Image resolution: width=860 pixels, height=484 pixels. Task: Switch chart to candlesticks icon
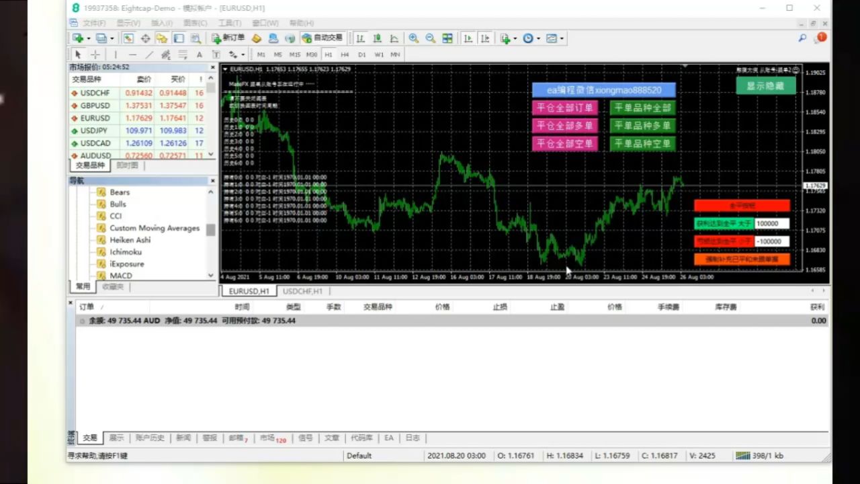(x=378, y=38)
